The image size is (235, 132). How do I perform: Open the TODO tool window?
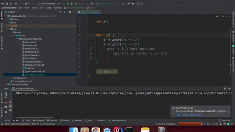click(26, 121)
